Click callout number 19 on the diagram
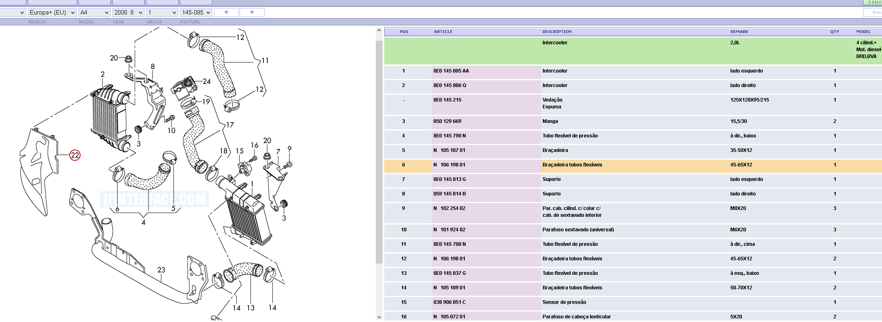The width and height of the screenshot is (882, 322). (x=206, y=102)
